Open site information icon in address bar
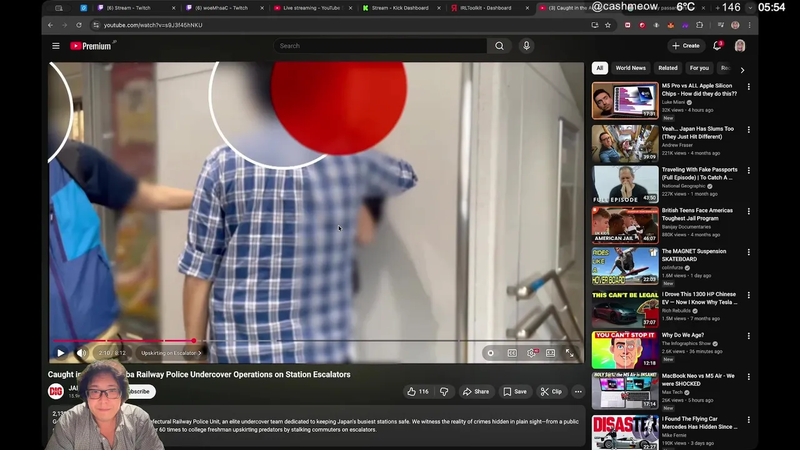Screen dimensions: 800x450 [x=96, y=25]
